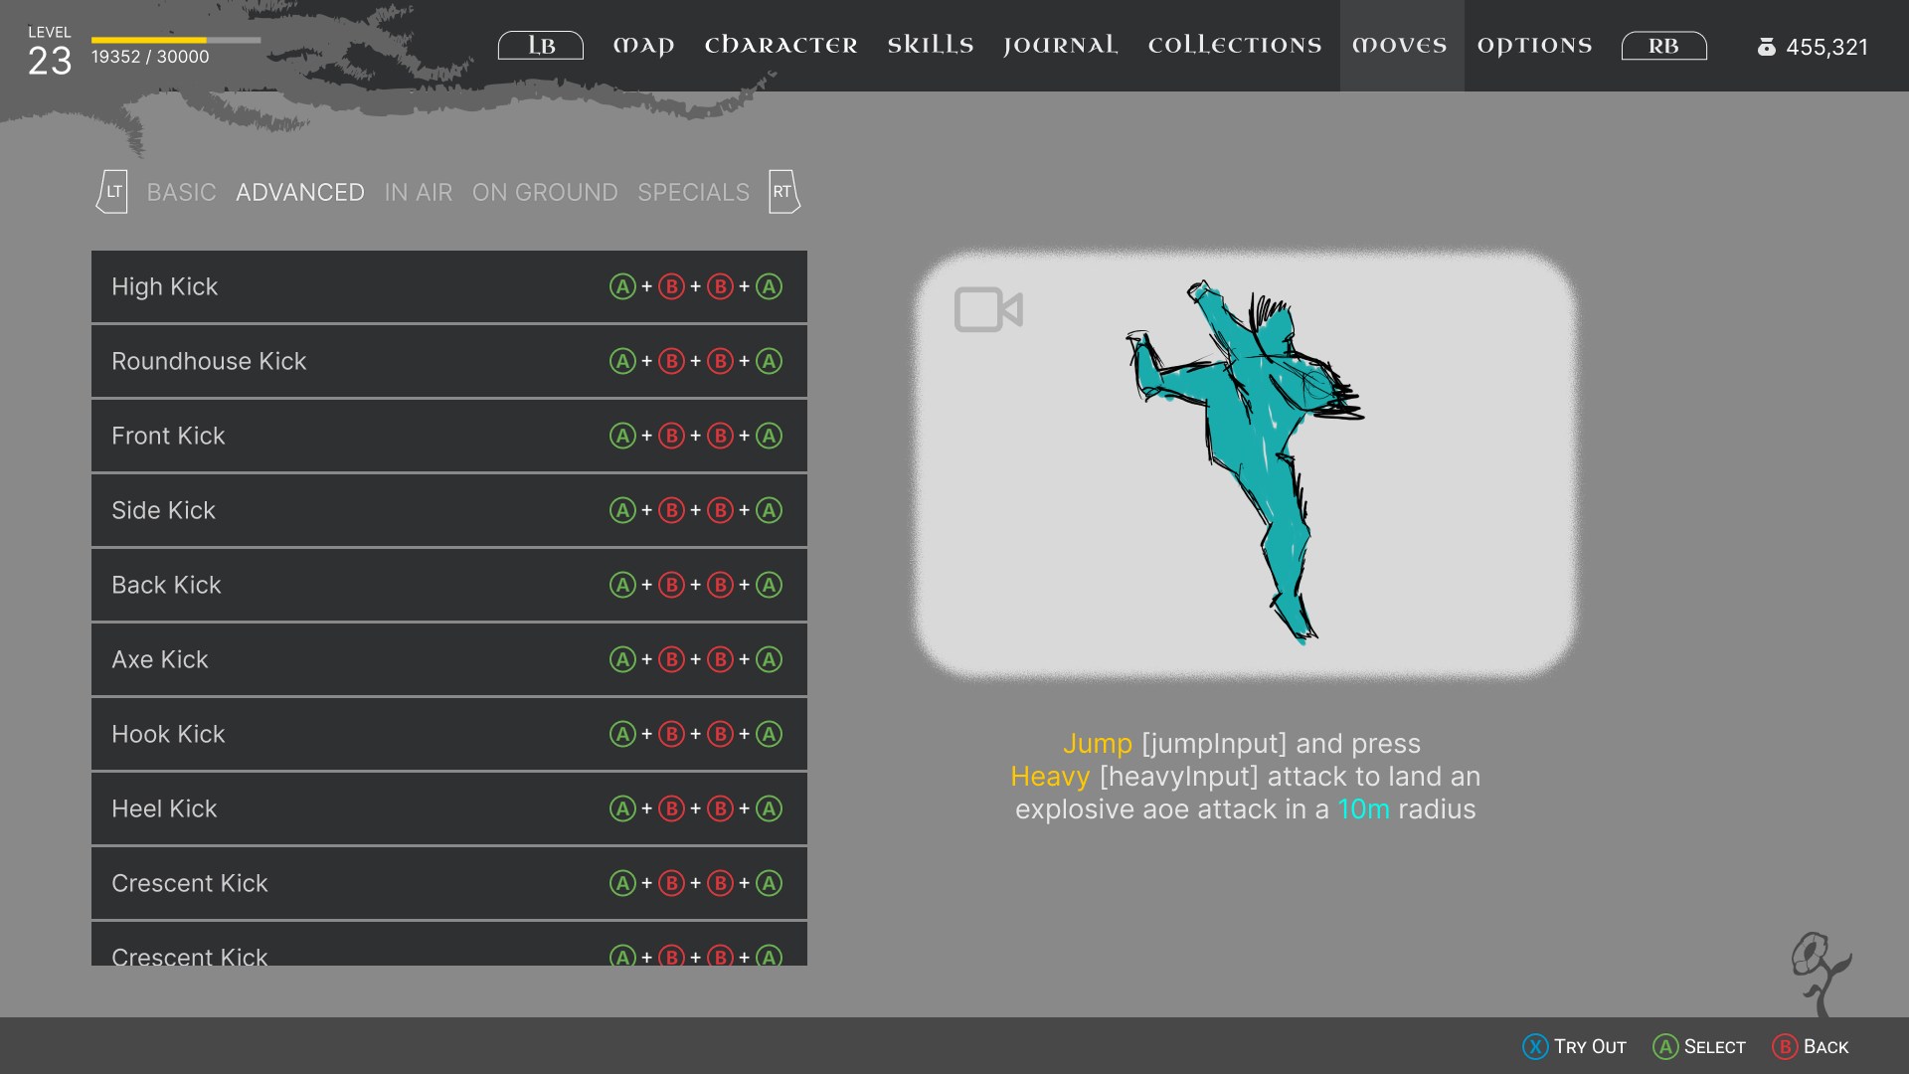Select the In Air moves category

coord(418,192)
